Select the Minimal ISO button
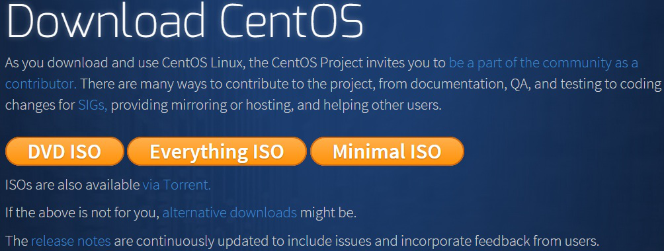Screen dimensions: 664x251 [387, 151]
